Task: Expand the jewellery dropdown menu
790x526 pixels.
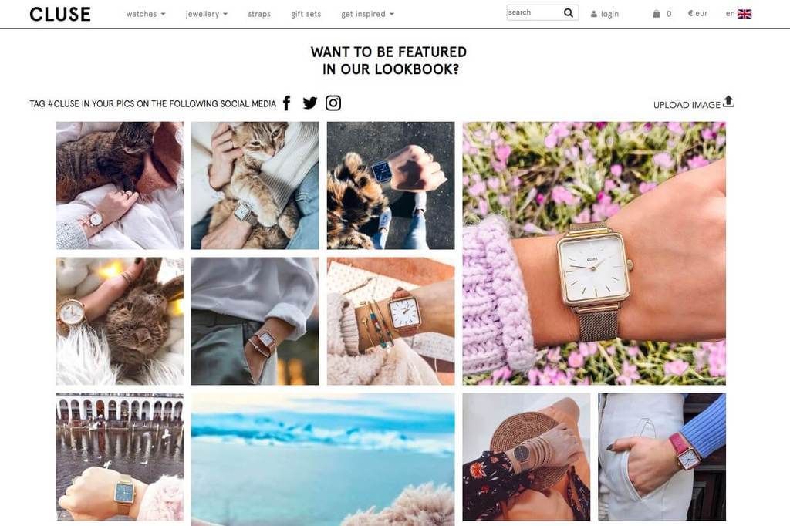Action: tap(207, 14)
